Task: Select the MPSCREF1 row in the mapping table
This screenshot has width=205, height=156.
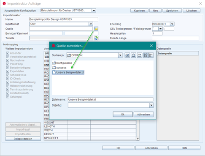Action: click(90, 138)
